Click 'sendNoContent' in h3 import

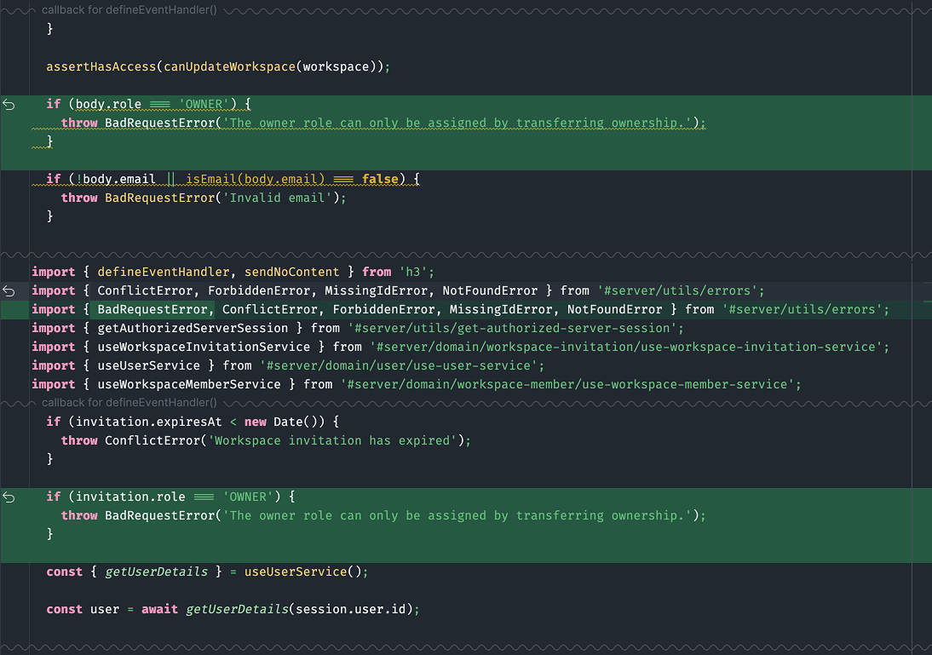pyautogui.click(x=292, y=272)
